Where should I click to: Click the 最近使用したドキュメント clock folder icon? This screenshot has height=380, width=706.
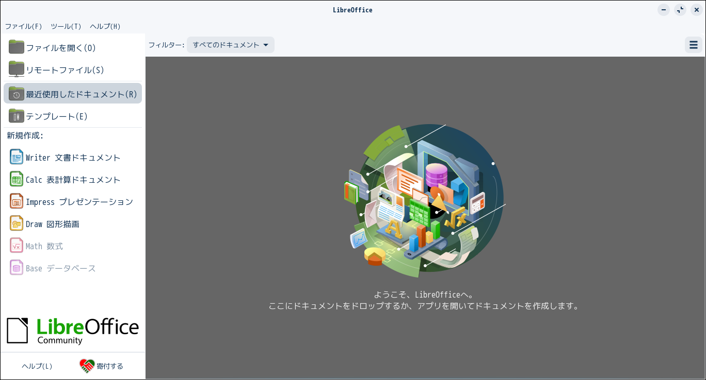click(x=17, y=94)
